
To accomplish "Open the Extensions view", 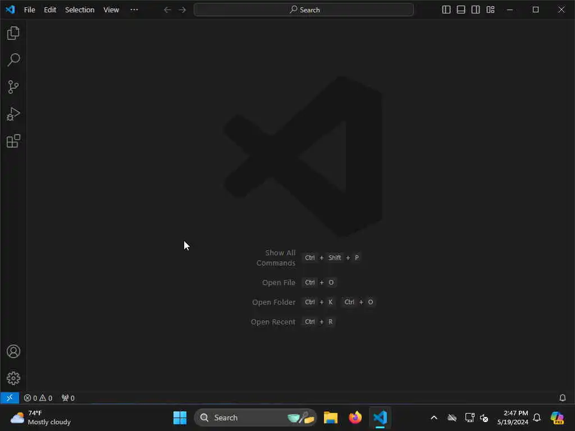I will [x=13, y=141].
